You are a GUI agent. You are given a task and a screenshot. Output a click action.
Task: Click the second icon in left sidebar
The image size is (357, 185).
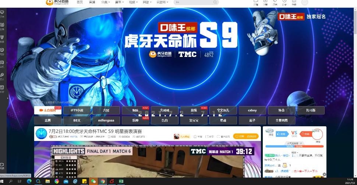(x=2, y=25)
